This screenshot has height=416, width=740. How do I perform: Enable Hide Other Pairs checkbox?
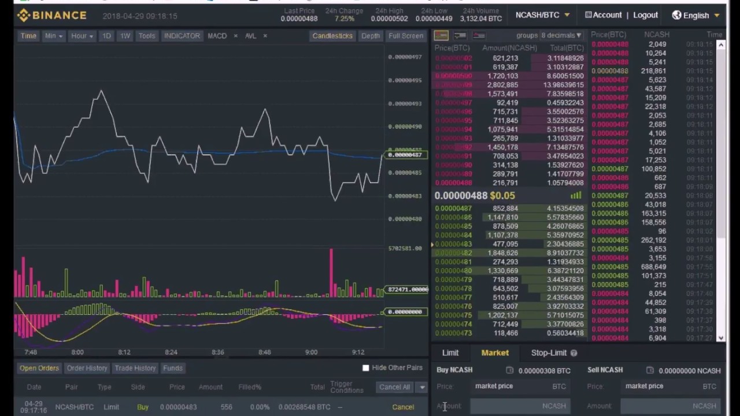point(365,368)
